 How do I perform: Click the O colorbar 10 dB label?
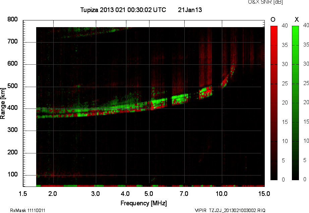click(285, 141)
